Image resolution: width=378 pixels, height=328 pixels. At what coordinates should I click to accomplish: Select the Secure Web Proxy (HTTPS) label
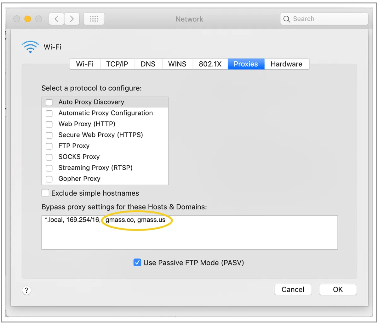point(101,135)
